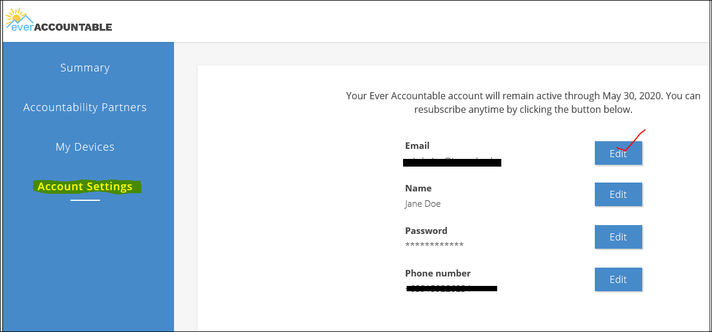Image resolution: width=712 pixels, height=332 pixels.
Task: Click the Ever Accountable logo
Action: [58, 21]
